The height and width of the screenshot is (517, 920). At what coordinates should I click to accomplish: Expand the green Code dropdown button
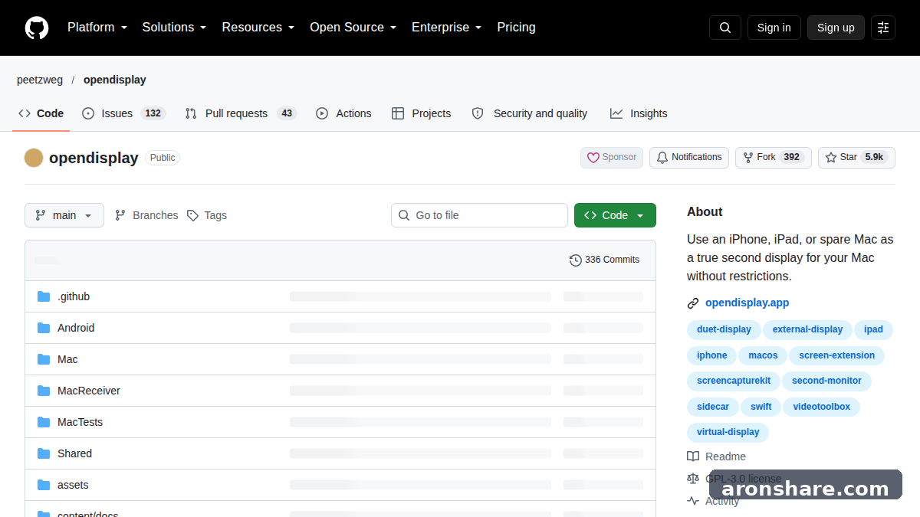click(x=615, y=215)
